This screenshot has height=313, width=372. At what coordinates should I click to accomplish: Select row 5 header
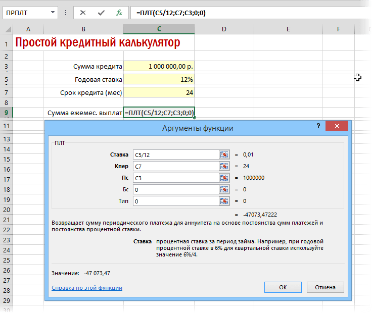point(7,79)
